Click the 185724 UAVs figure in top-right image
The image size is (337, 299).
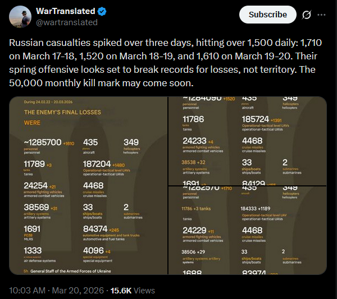click(x=256, y=119)
